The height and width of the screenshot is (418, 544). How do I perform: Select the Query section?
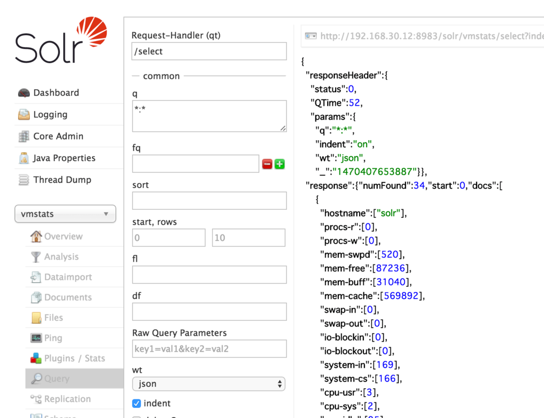(x=57, y=379)
